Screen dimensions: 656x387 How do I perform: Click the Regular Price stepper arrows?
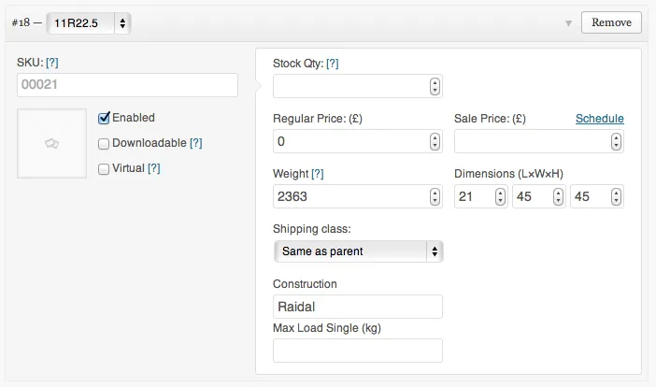pyautogui.click(x=435, y=142)
